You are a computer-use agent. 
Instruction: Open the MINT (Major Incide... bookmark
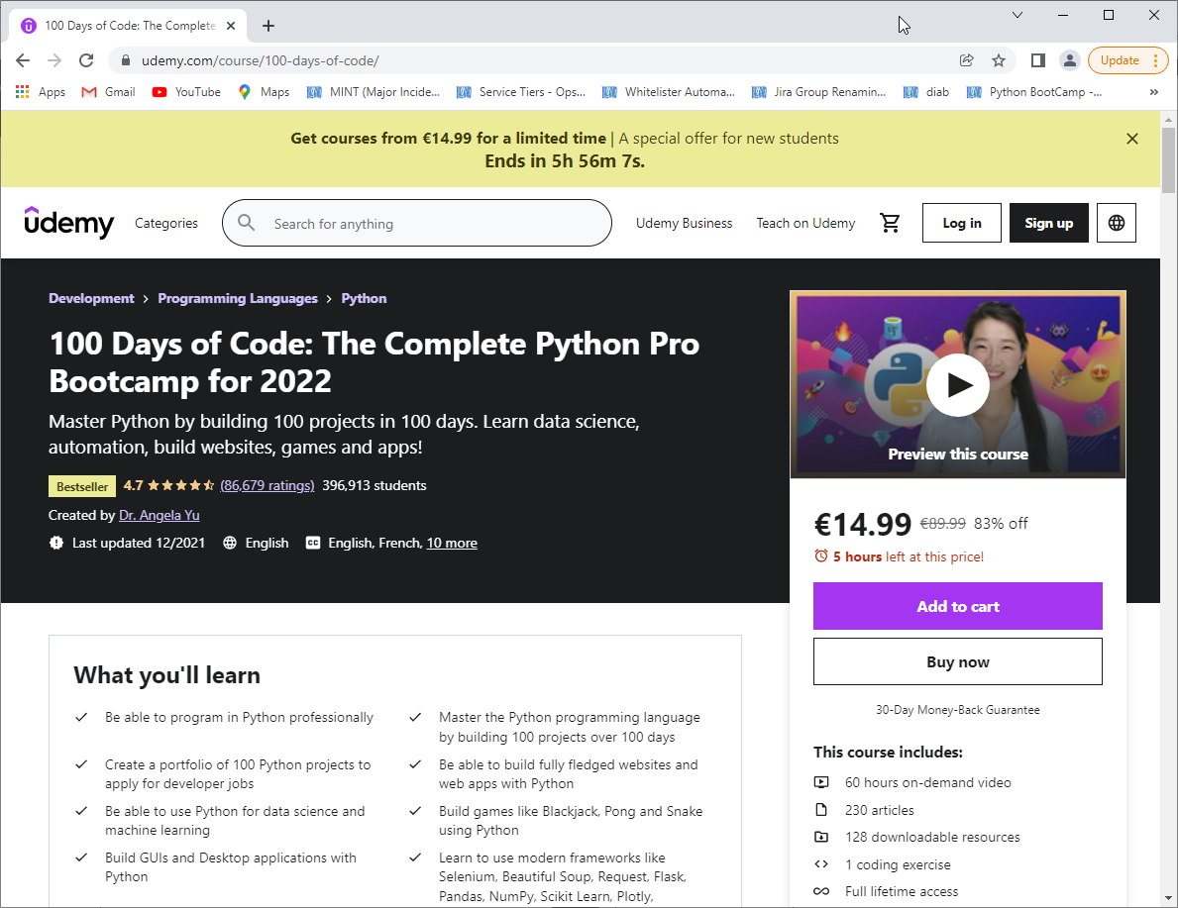click(374, 92)
